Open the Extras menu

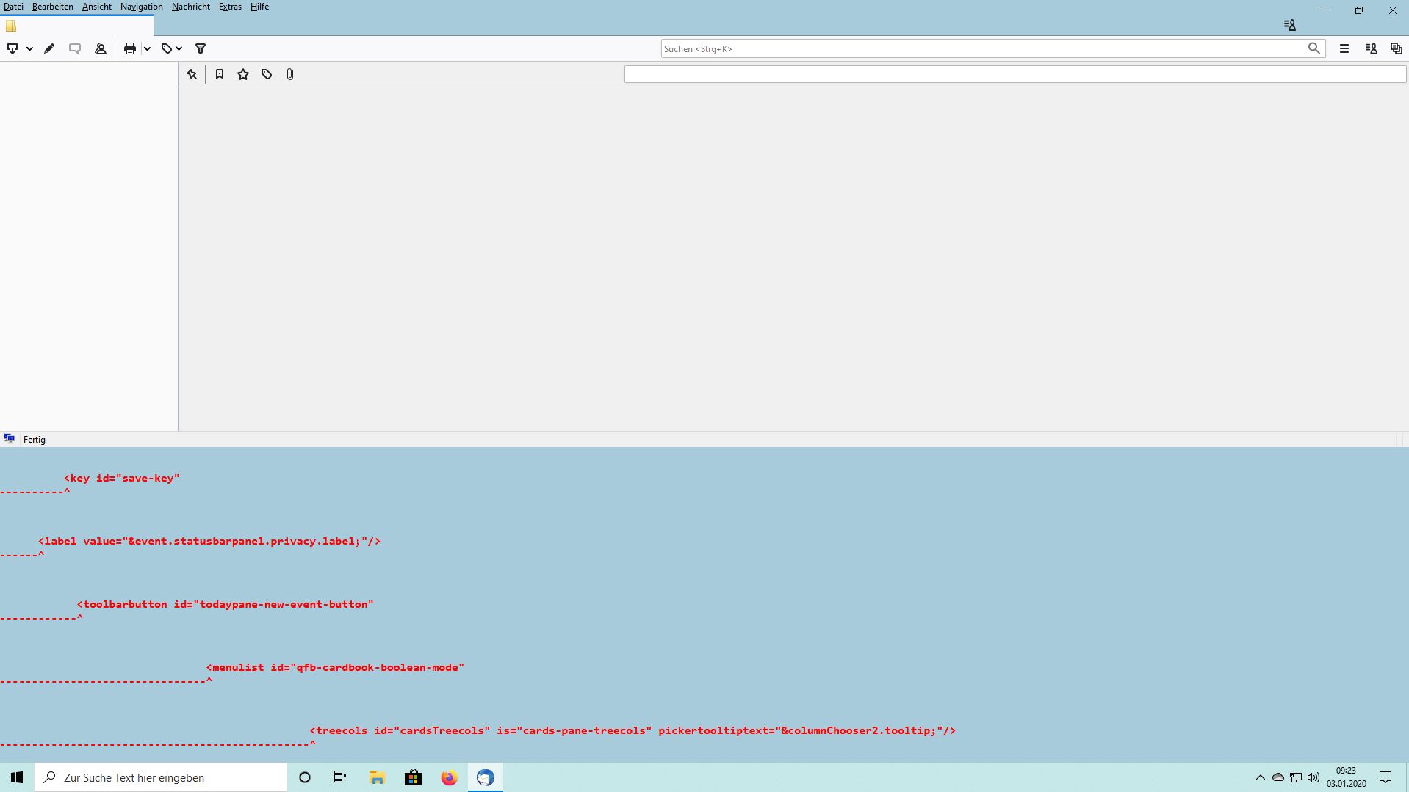[x=230, y=7]
